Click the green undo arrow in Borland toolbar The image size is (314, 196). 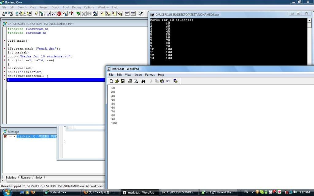pos(78,13)
